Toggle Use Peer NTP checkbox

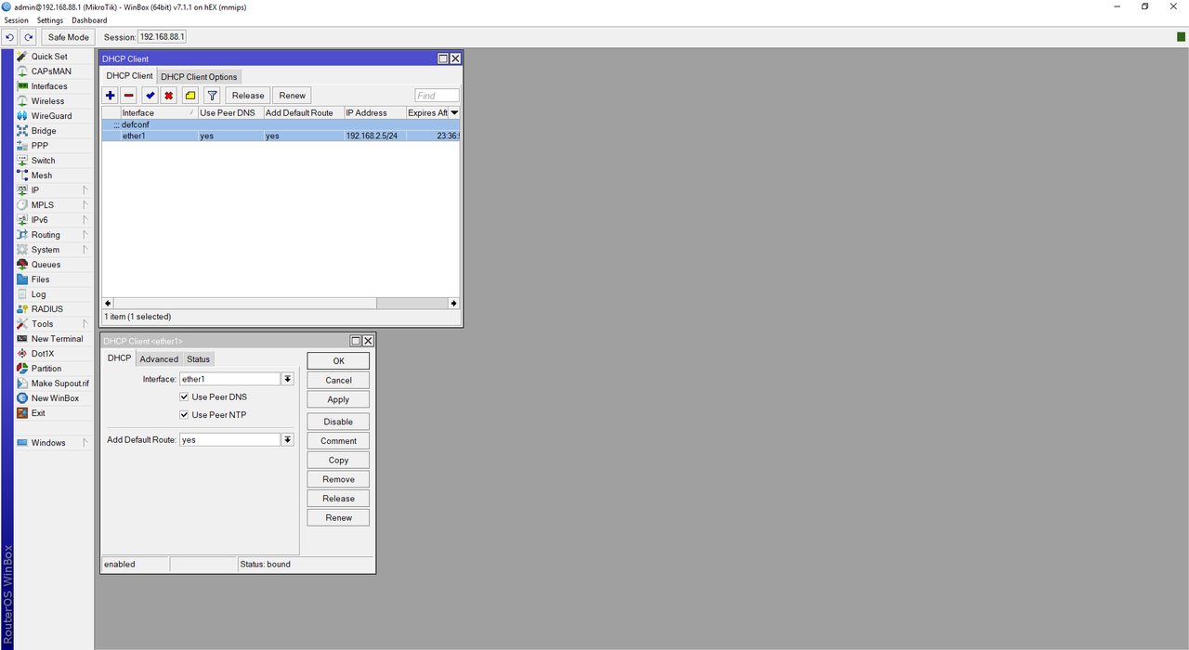click(184, 415)
